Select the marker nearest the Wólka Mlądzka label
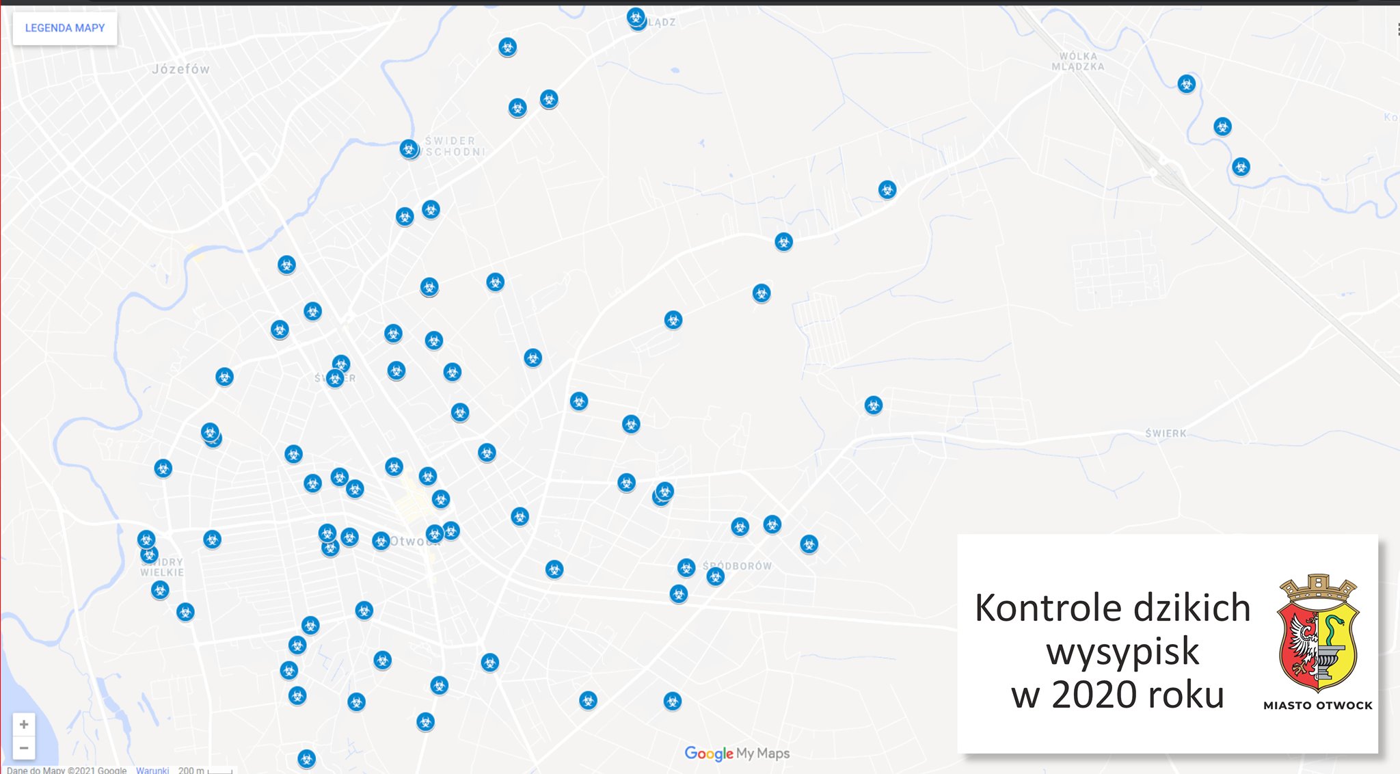Viewport: 1400px width, 774px height. click(x=1186, y=84)
